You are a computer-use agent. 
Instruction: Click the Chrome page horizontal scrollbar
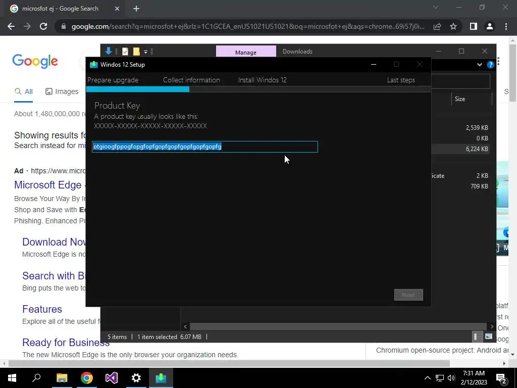(229, 364)
